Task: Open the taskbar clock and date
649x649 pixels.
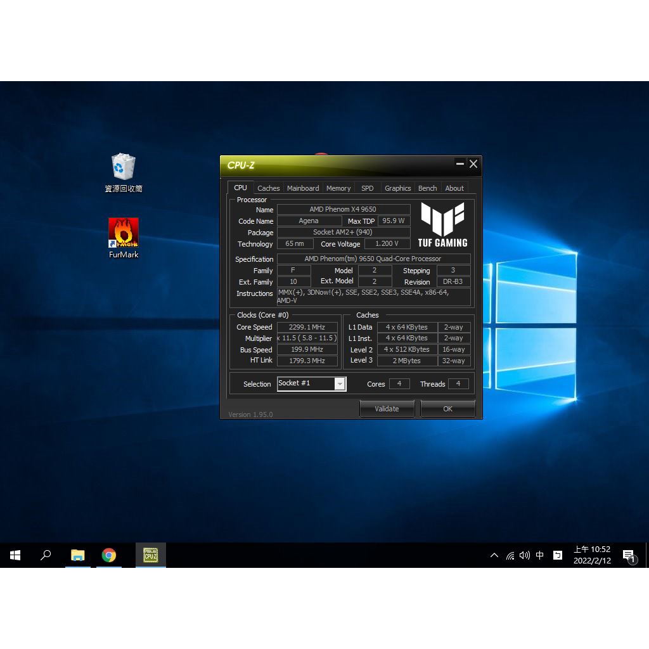Action: tap(592, 555)
